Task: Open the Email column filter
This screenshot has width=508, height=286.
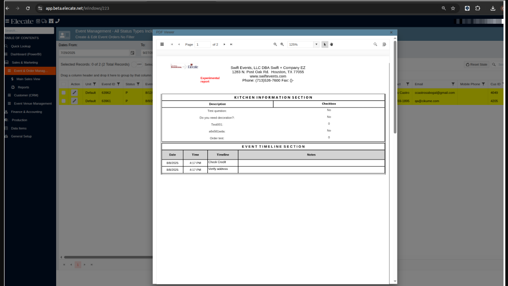Action: 453,84
